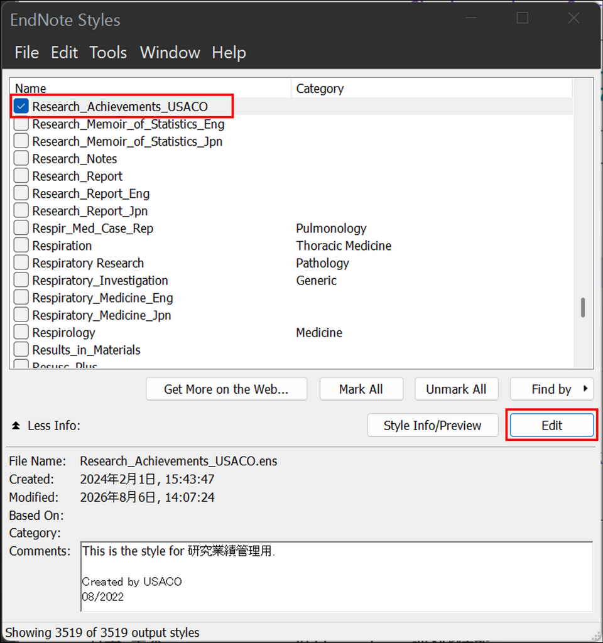
Task: Check the Respiration style checkbox
Action: (x=21, y=246)
